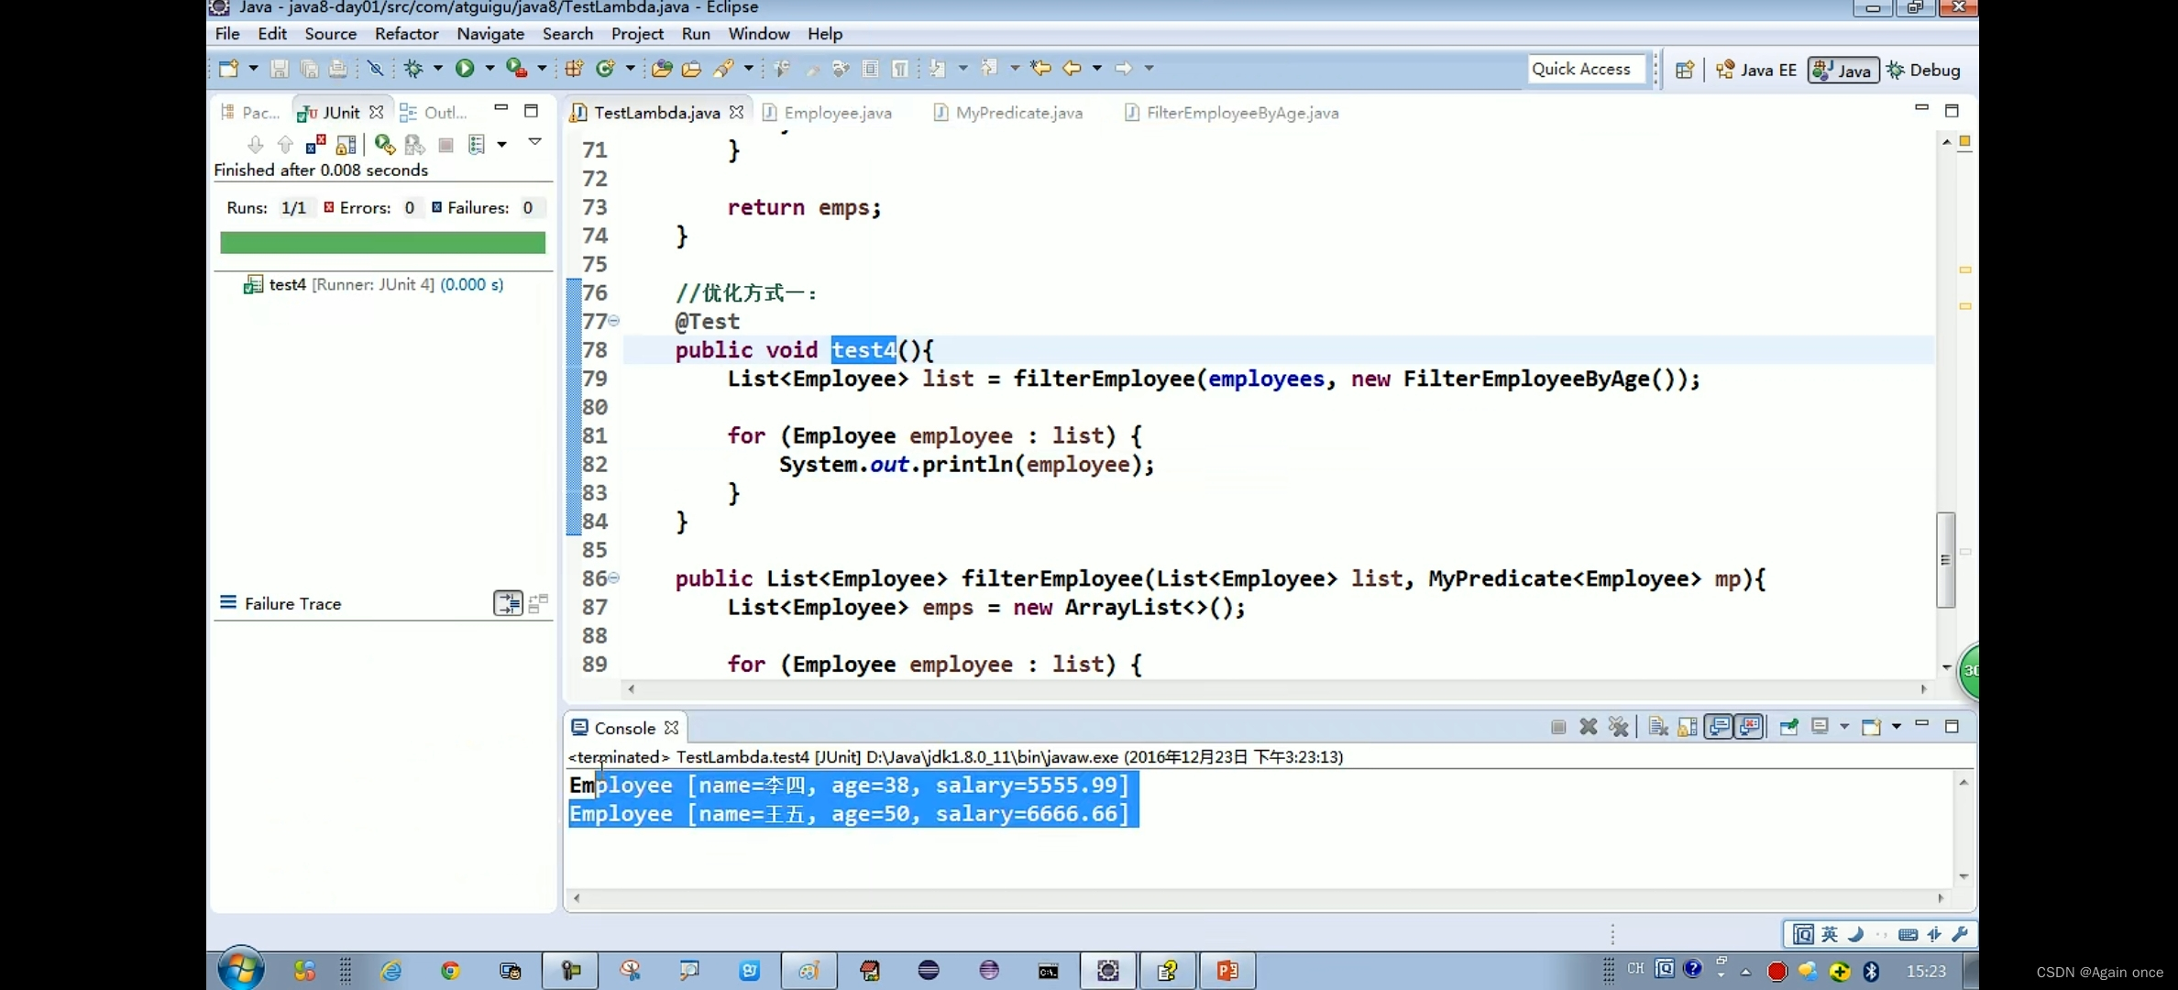Click the Open Perspective icon
Image resolution: width=2178 pixels, height=990 pixels.
coord(1685,70)
